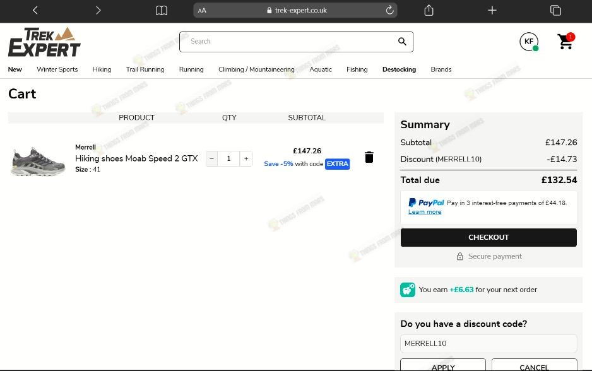Open the Trail Running category
Image resolution: width=592 pixels, height=371 pixels.
click(x=145, y=69)
